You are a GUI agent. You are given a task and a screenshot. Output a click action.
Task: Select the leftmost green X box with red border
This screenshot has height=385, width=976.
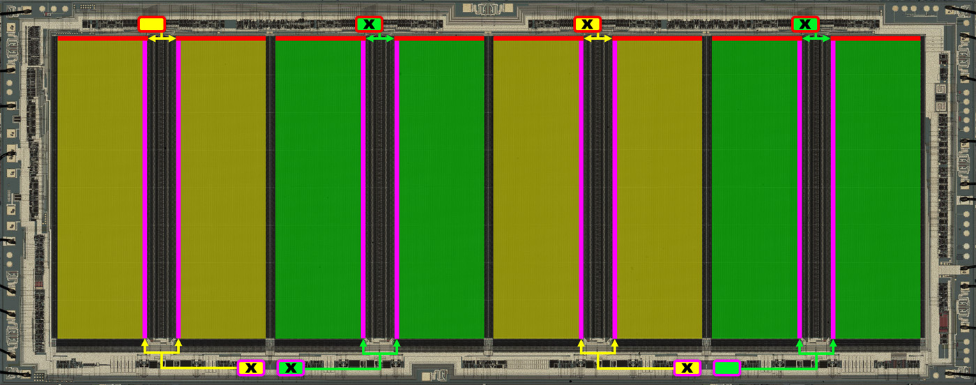[369, 24]
